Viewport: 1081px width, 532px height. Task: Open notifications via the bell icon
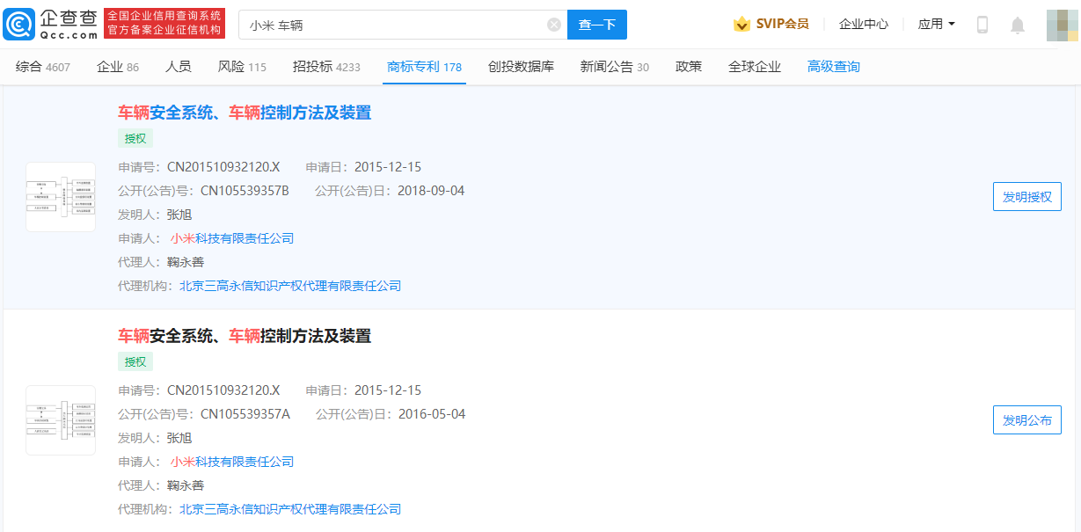1018,24
